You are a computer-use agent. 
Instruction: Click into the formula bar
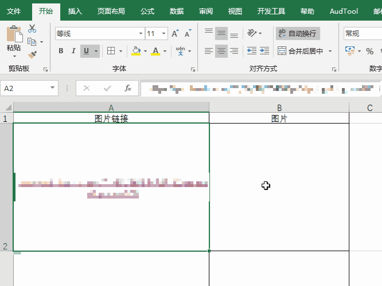pyautogui.click(x=260, y=89)
